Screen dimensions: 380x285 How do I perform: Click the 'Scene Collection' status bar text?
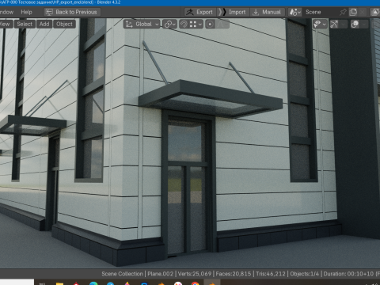(122, 274)
